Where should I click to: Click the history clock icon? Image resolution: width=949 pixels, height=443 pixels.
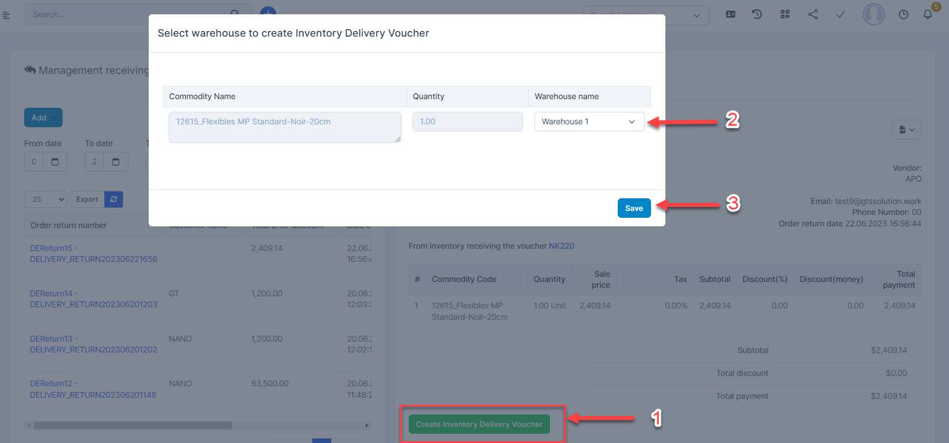pyautogui.click(x=757, y=14)
